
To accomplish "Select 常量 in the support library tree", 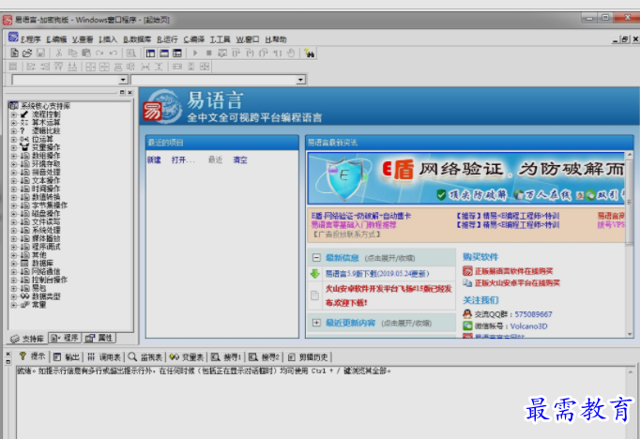I will (x=39, y=305).
